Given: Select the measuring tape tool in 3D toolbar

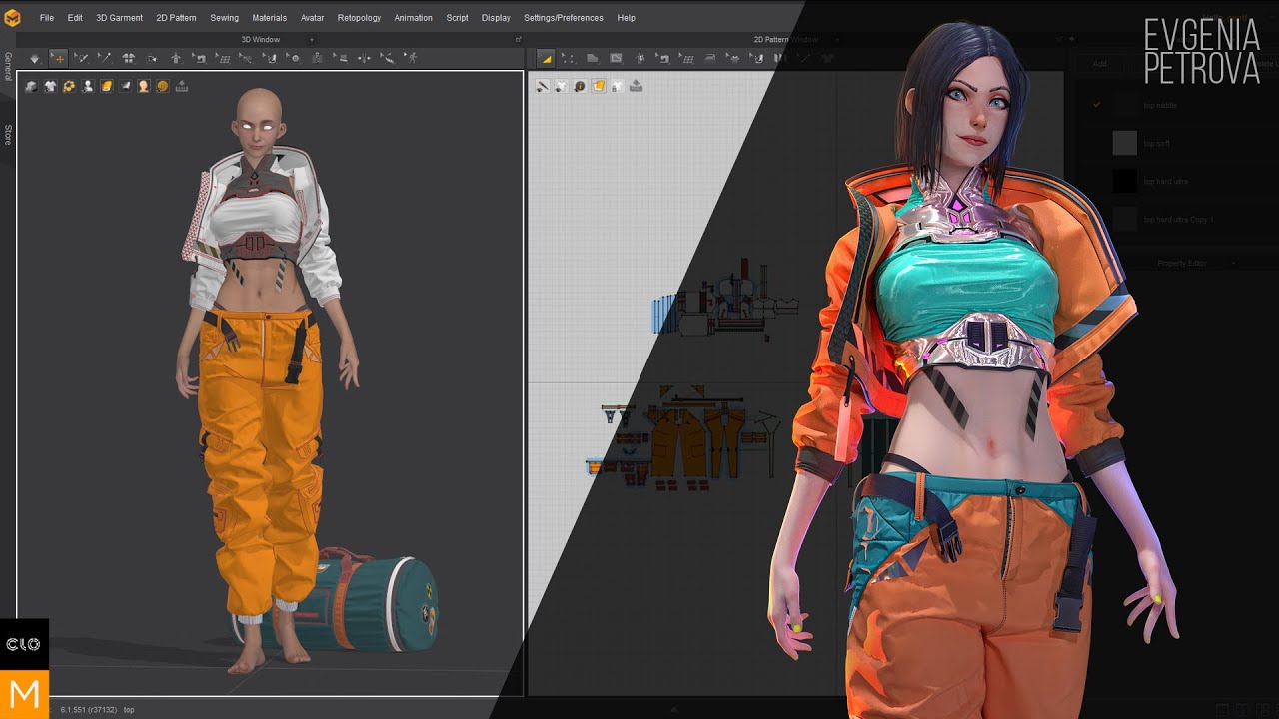Looking at the screenshot, I should [387, 58].
